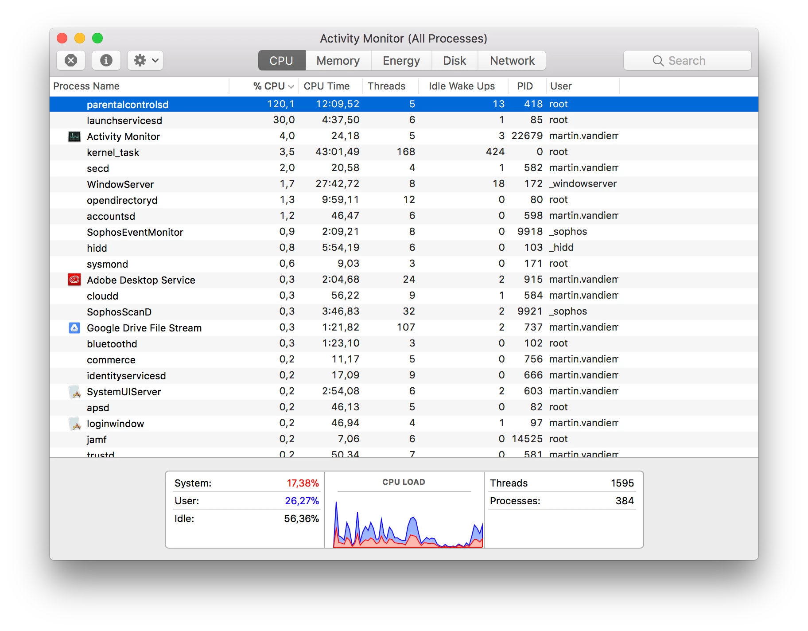This screenshot has width=808, height=631.
Task: Select the WindowServer process row
Action: pyautogui.click(x=404, y=184)
